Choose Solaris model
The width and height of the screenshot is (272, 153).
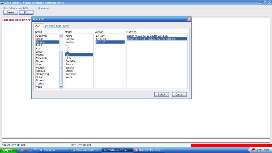79,65
